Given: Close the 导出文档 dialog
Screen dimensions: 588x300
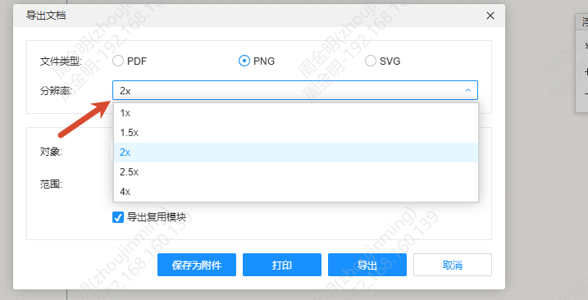Looking at the screenshot, I should point(490,16).
